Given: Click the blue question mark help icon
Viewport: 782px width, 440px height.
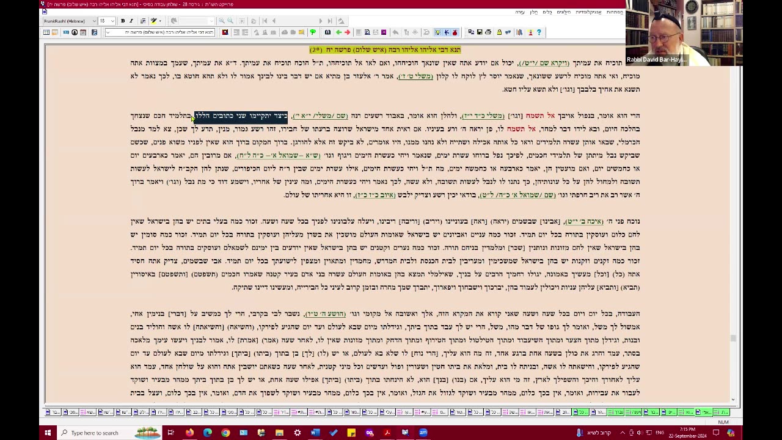Looking at the screenshot, I should [539, 32].
